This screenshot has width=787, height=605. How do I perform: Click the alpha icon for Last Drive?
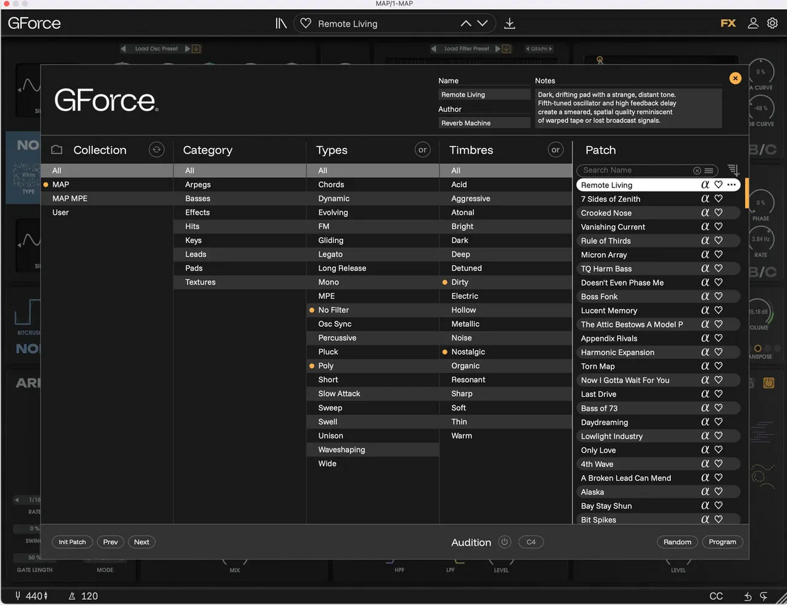(x=705, y=394)
